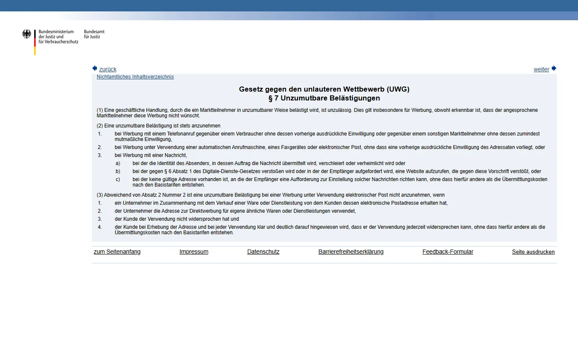Jump to zum Seitenanfang
578x363 pixels.
(117, 252)
